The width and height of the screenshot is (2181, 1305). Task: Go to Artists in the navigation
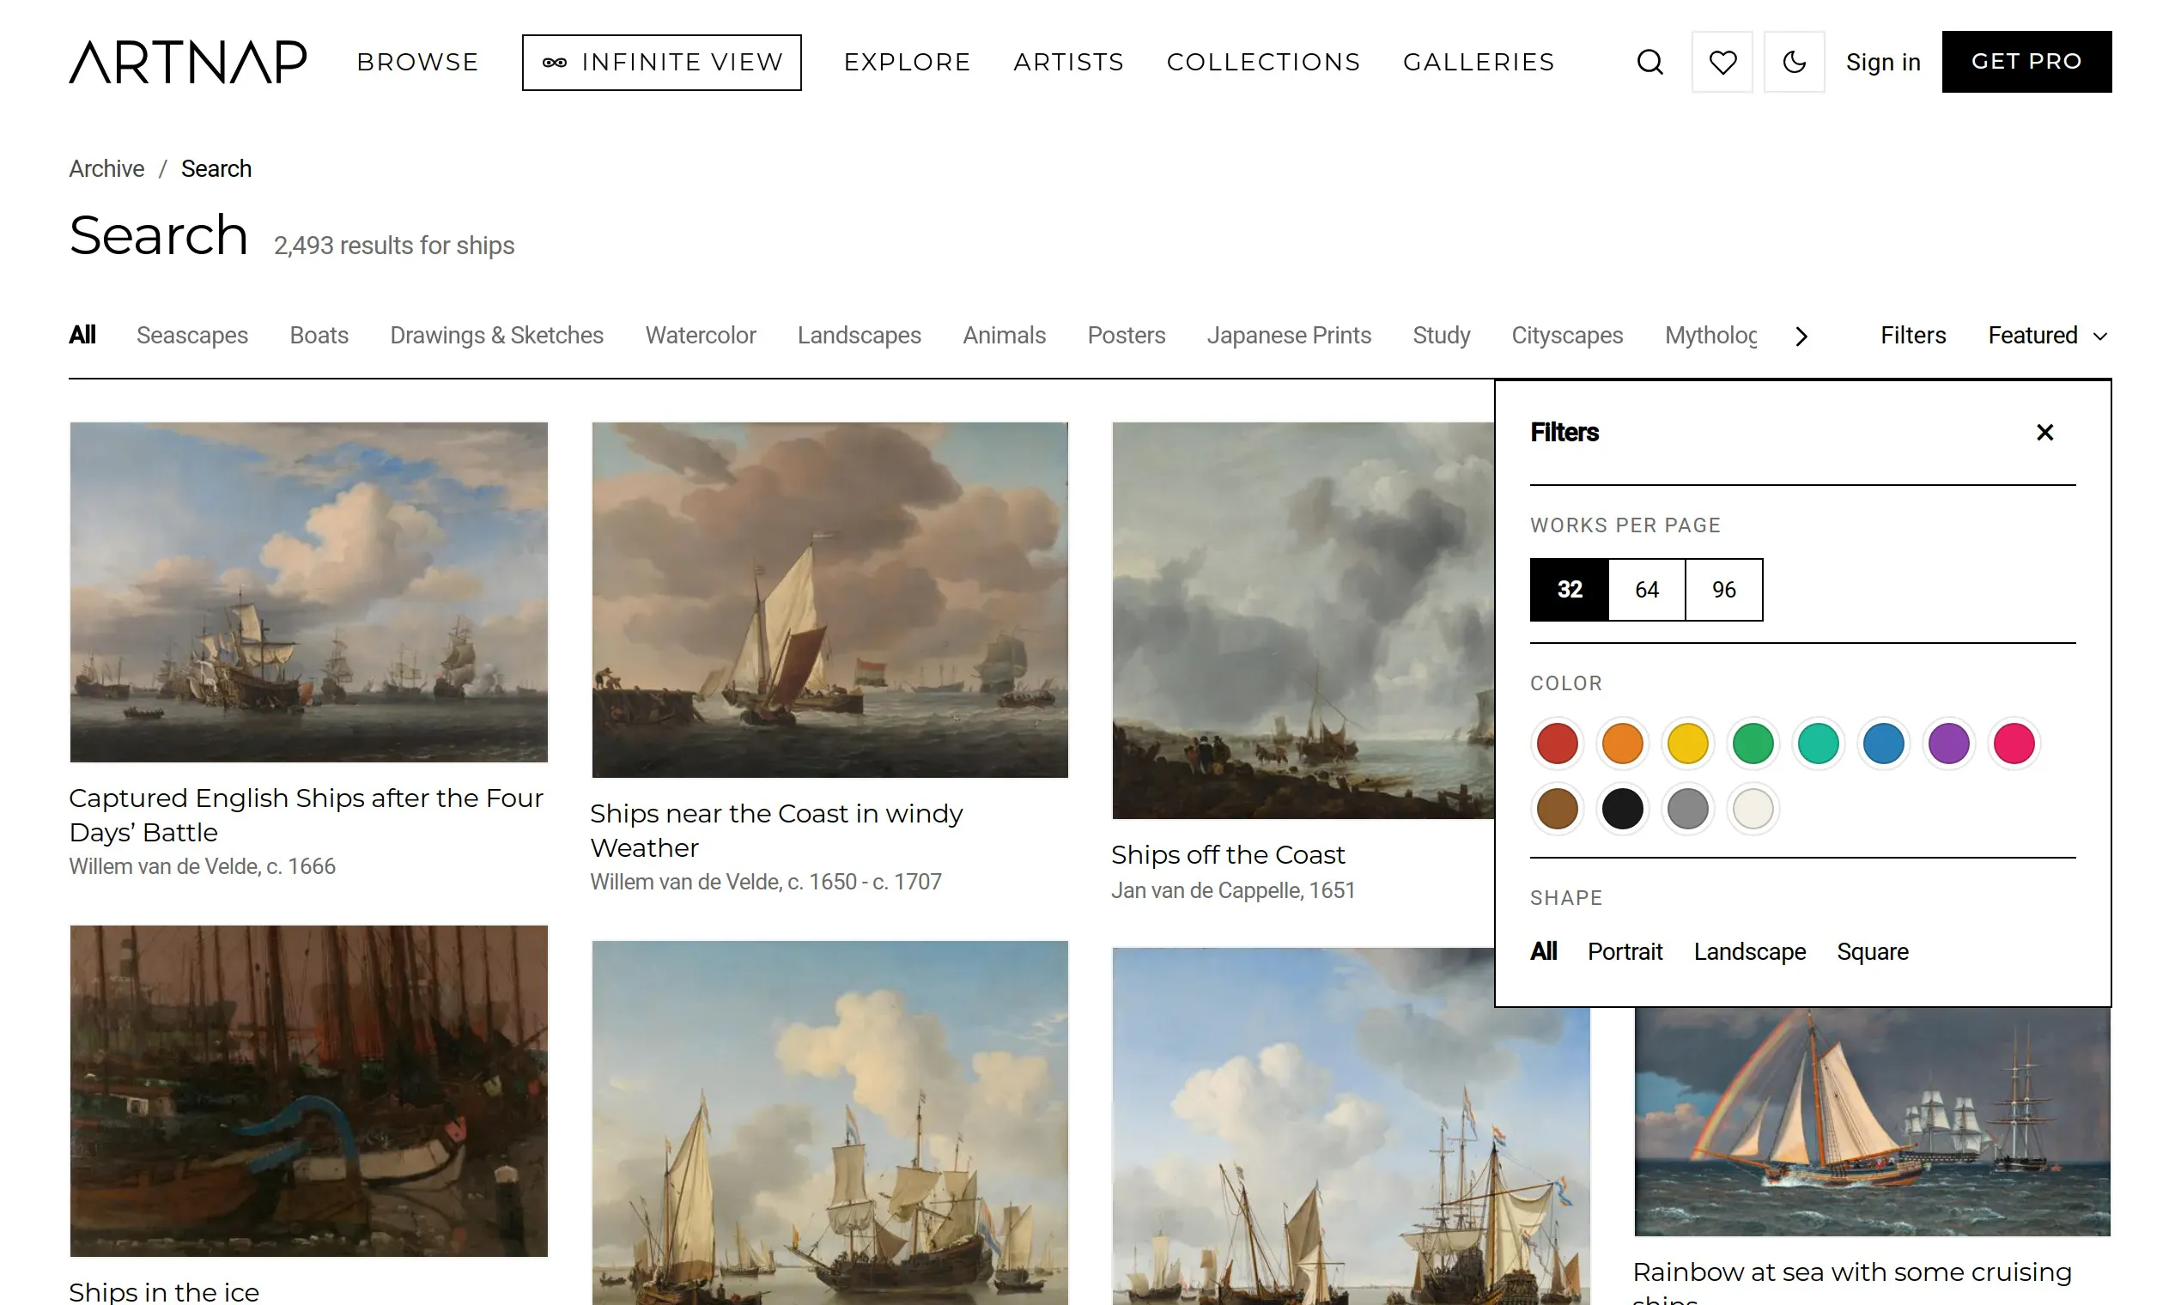[1068, 62]
